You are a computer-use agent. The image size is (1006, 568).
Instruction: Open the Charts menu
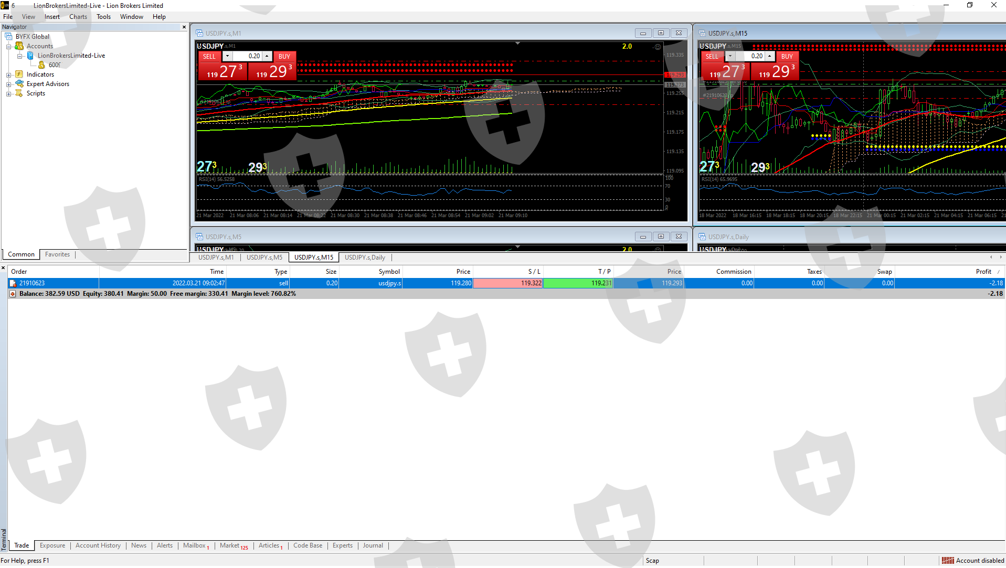tap(78, 17)
